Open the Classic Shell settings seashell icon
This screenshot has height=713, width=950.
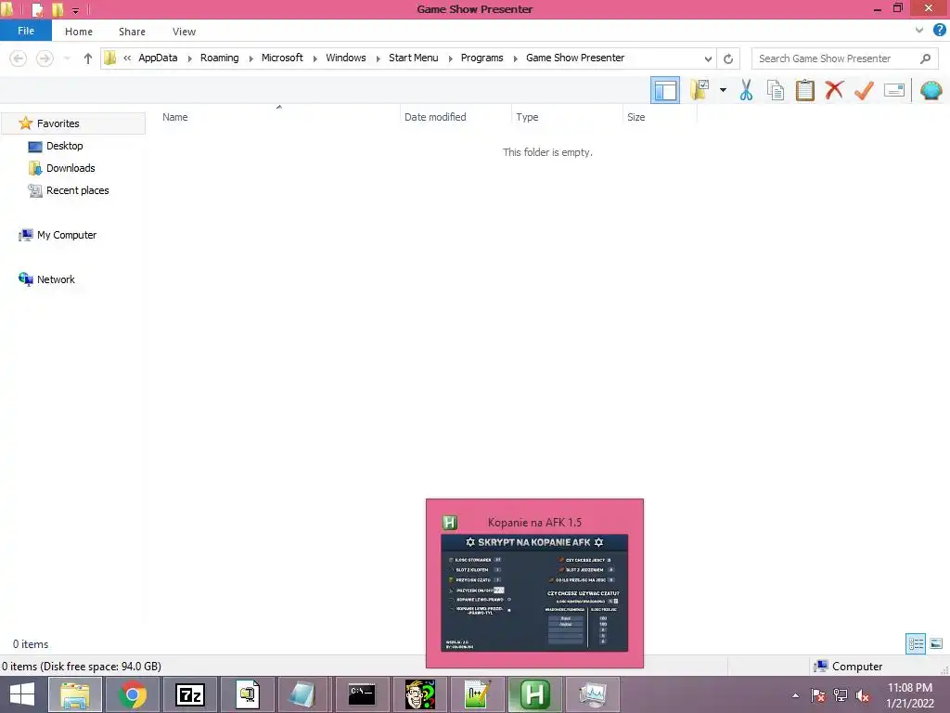(x=931, y=90)
